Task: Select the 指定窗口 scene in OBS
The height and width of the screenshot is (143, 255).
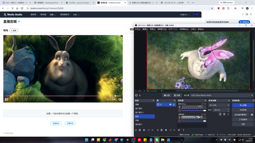Action: pos(144,124)
